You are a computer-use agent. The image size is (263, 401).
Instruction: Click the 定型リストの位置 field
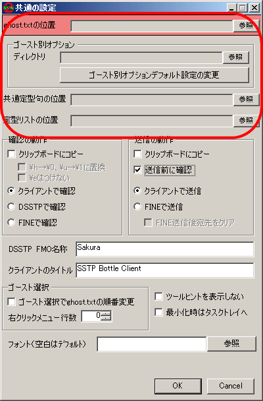[x=152, y=121]
